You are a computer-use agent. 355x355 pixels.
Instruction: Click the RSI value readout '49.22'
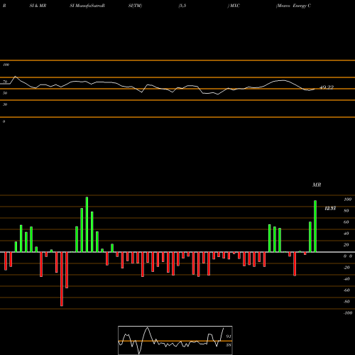(x=327, y=87)
